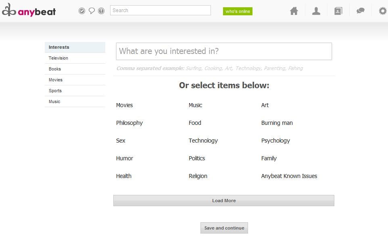
Task: Open the contacts book icon
Action: [x=338, y=11]
